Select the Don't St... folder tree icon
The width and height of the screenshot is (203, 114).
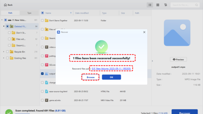coord(13,33)
